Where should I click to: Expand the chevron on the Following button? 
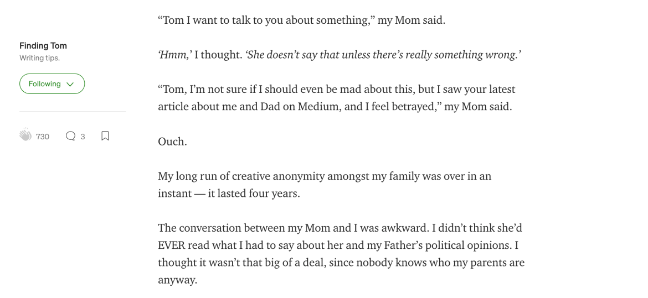(70, 84)
